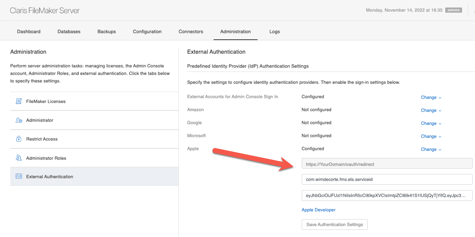Click Configured status in Apple row
This screenshot has width=475, height=237.
tap(313, 149)
